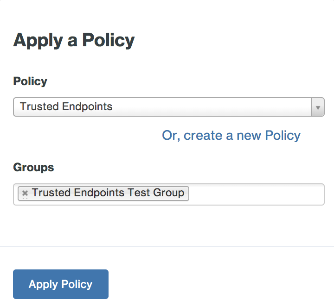Click the Policy field label
334x306 pixels.
[x=30, y=81]
